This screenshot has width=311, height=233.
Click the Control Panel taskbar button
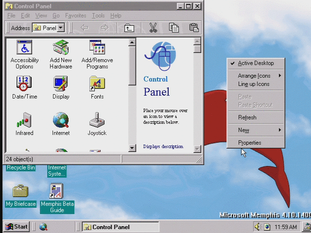(x=121, y=227)
